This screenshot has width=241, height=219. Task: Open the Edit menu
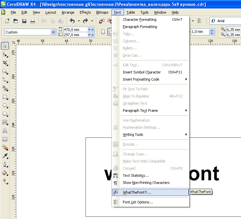tap(24, 12)
